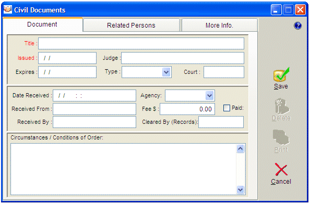Click the Received By field
Viewport: 310px width, 204px height.
94,122
